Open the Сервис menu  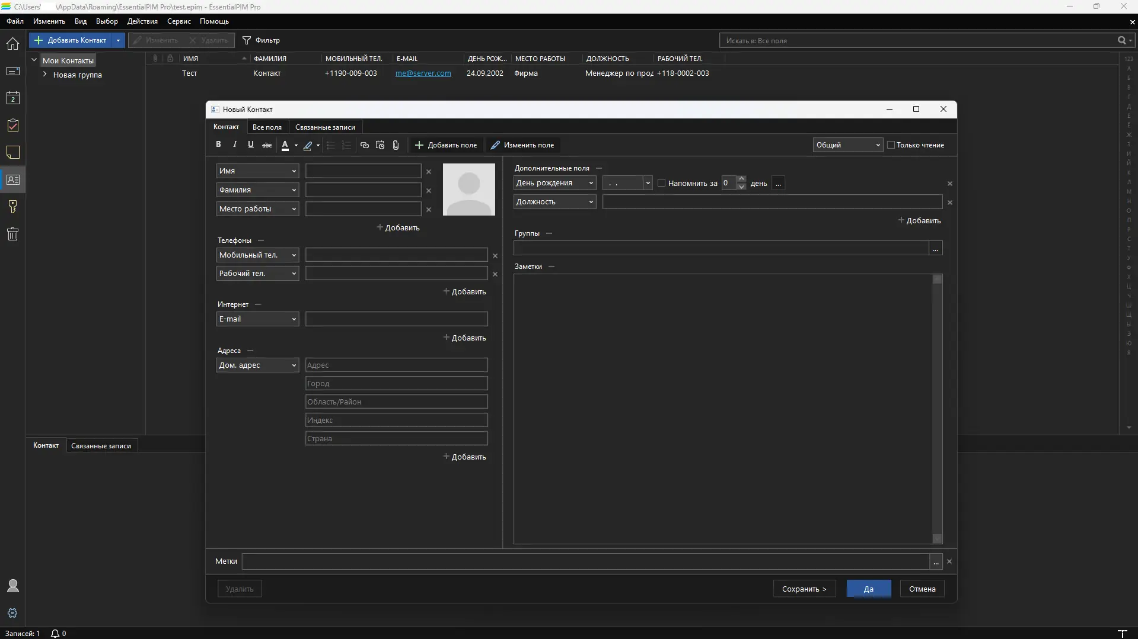[x=178, y=21]
